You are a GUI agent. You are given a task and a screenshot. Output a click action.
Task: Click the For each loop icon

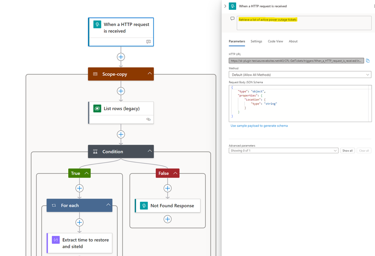[54, 205]
